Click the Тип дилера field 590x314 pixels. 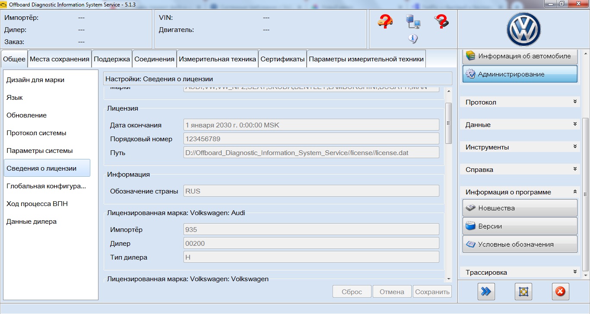[x=311, y=257]
